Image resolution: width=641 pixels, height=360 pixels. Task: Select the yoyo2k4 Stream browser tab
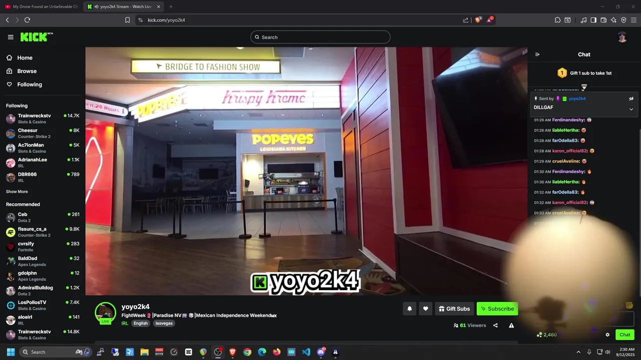123,6
